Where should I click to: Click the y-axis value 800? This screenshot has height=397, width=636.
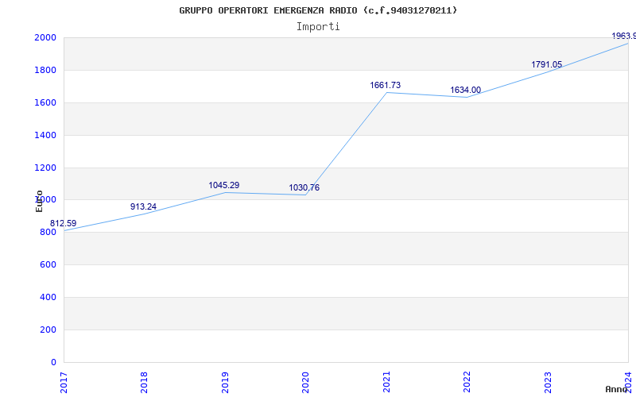tap(50, 233)
